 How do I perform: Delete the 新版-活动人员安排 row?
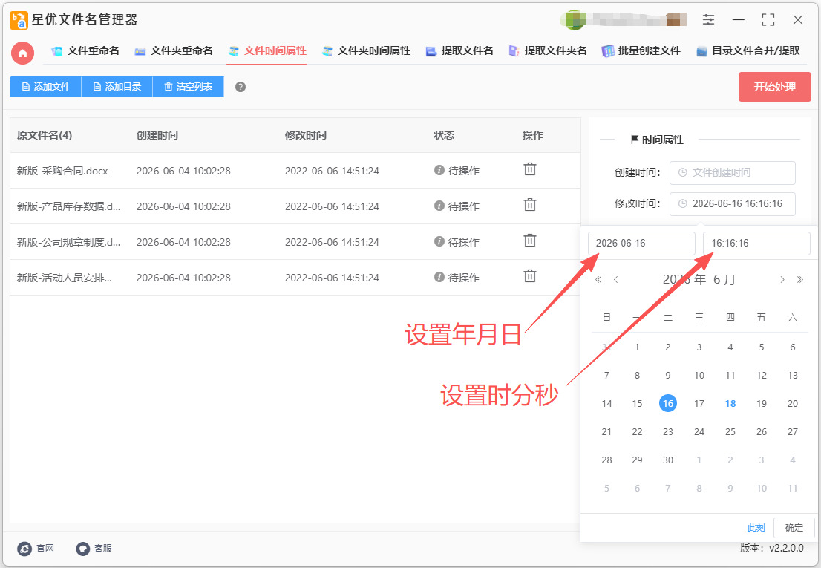[530, 276]
